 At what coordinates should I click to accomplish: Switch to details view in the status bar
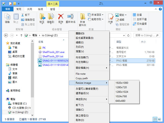155,119
